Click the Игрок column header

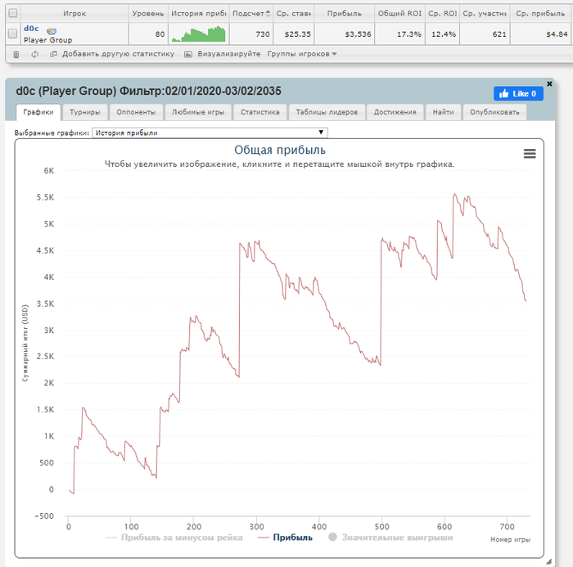[74, 14]
